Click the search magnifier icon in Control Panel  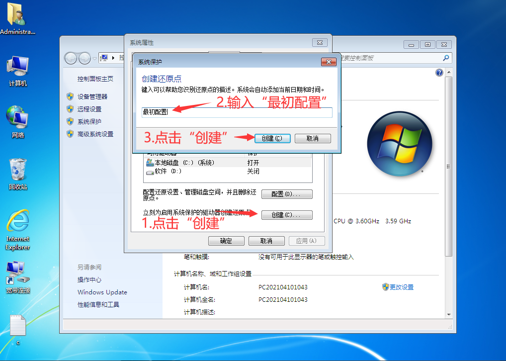pyautogui.click(x=446, y=58)
